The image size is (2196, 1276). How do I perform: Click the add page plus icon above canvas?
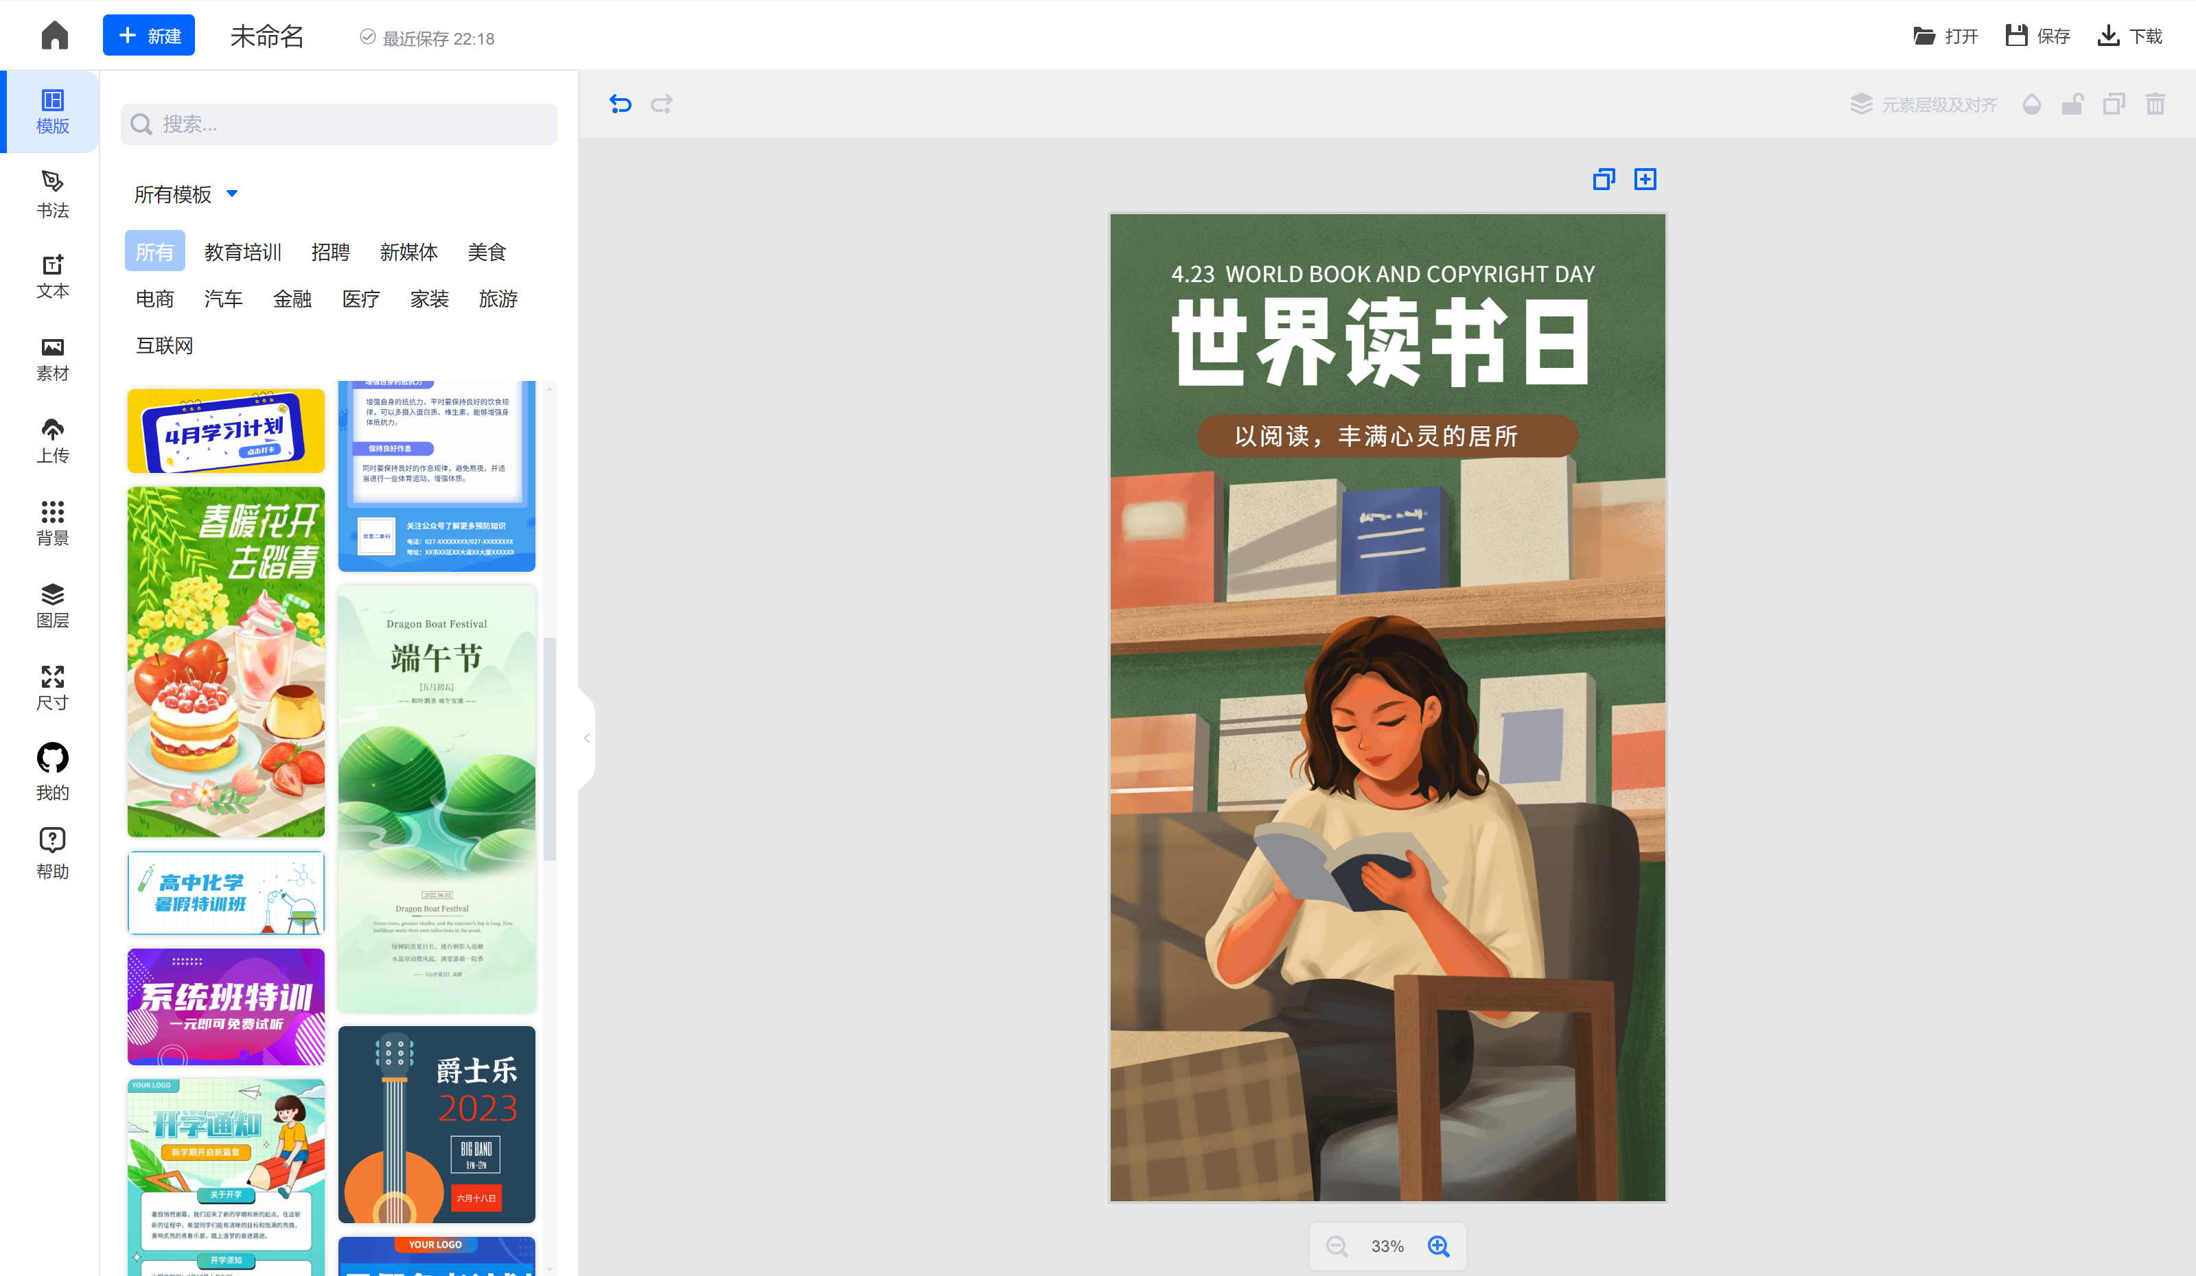pyautogui.click(x=1644, y=180)
